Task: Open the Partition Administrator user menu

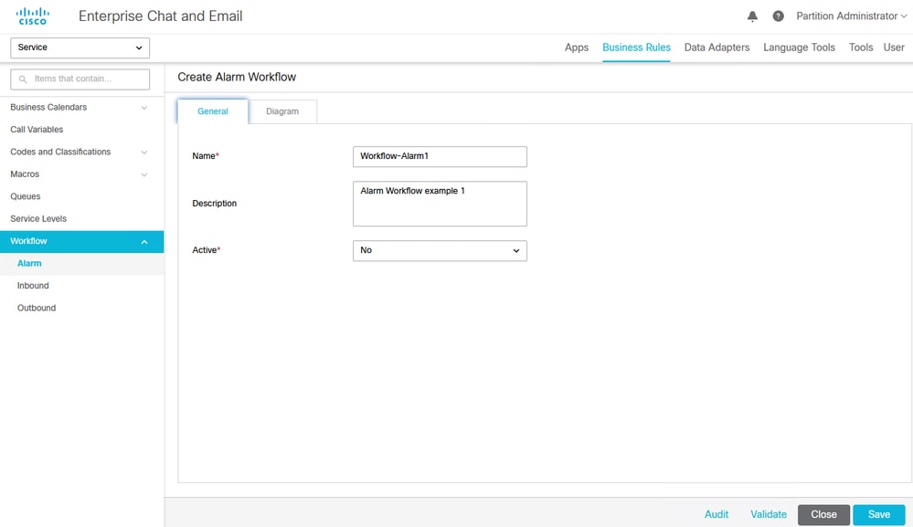Action: (851, 16)
